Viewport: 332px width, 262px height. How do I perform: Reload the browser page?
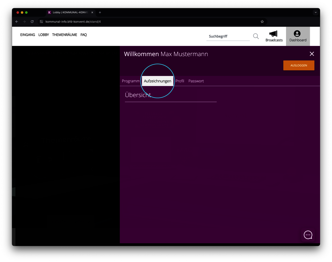tap(32, 22)
